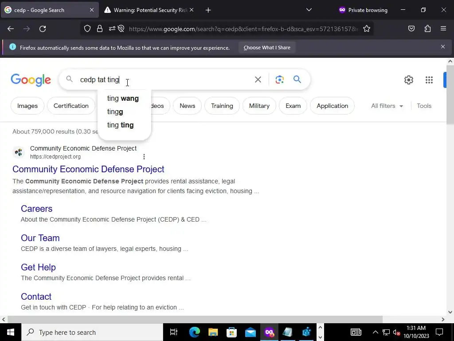The image size is (454, 341).
Task: Click the padlock site security icon
Action: pyautogui.click(x=100, y=29)
